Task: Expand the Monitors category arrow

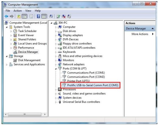Action: [x=56, y=60]
